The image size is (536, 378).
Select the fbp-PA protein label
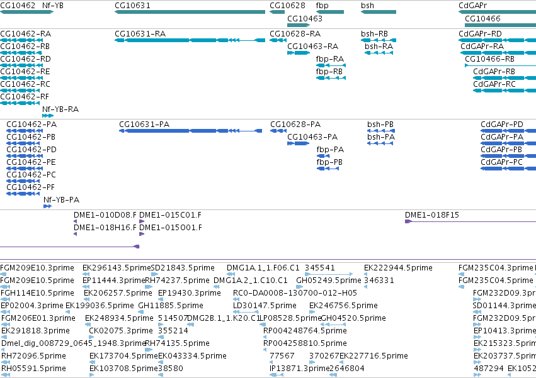pyautogui.click(x=330, y=150)
